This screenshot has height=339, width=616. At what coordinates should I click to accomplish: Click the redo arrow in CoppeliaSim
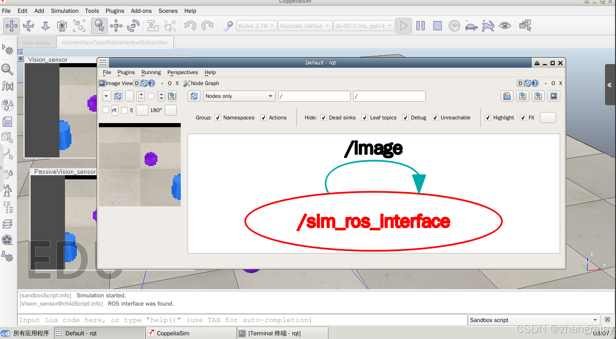207,26
